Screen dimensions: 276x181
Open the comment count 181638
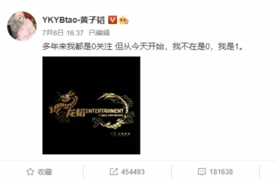tap(221, 172)
